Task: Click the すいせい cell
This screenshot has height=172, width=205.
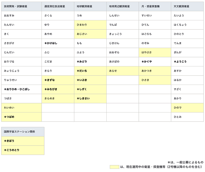Action: pos(155,16)
